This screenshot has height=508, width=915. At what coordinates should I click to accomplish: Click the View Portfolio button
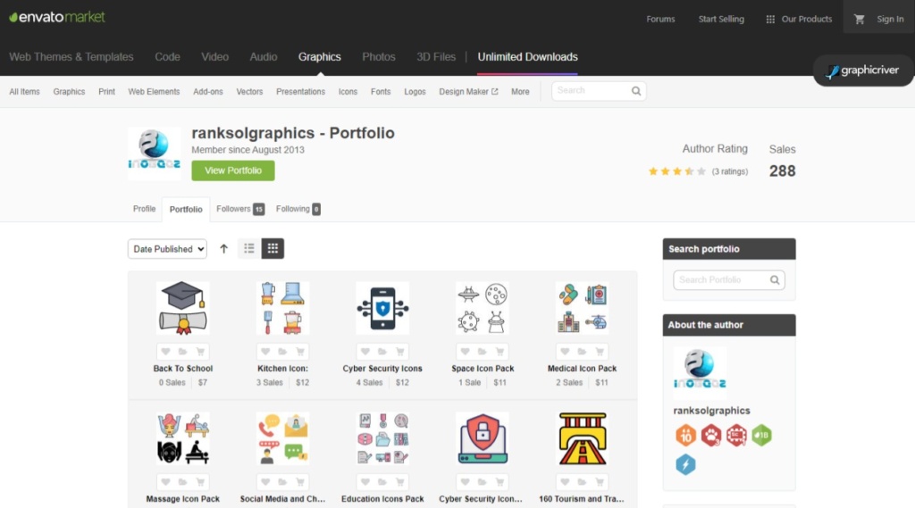click(232, 171)
